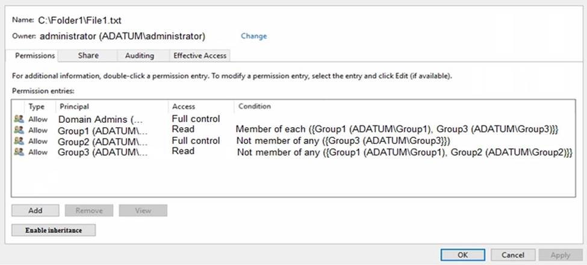Confirm with the OK button
This screenshot has height=265, width=587.
(x=462, y=255)
